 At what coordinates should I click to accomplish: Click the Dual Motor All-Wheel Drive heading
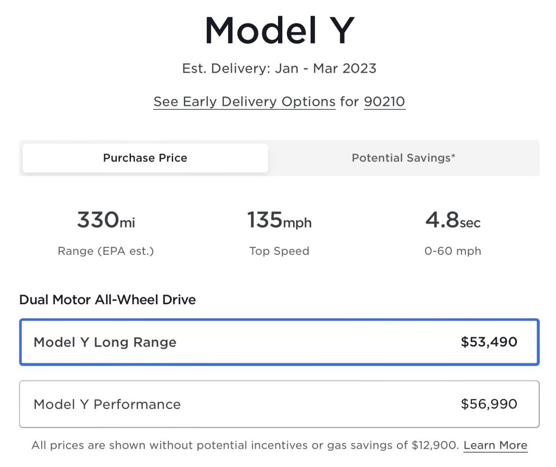tap(108, 299)
